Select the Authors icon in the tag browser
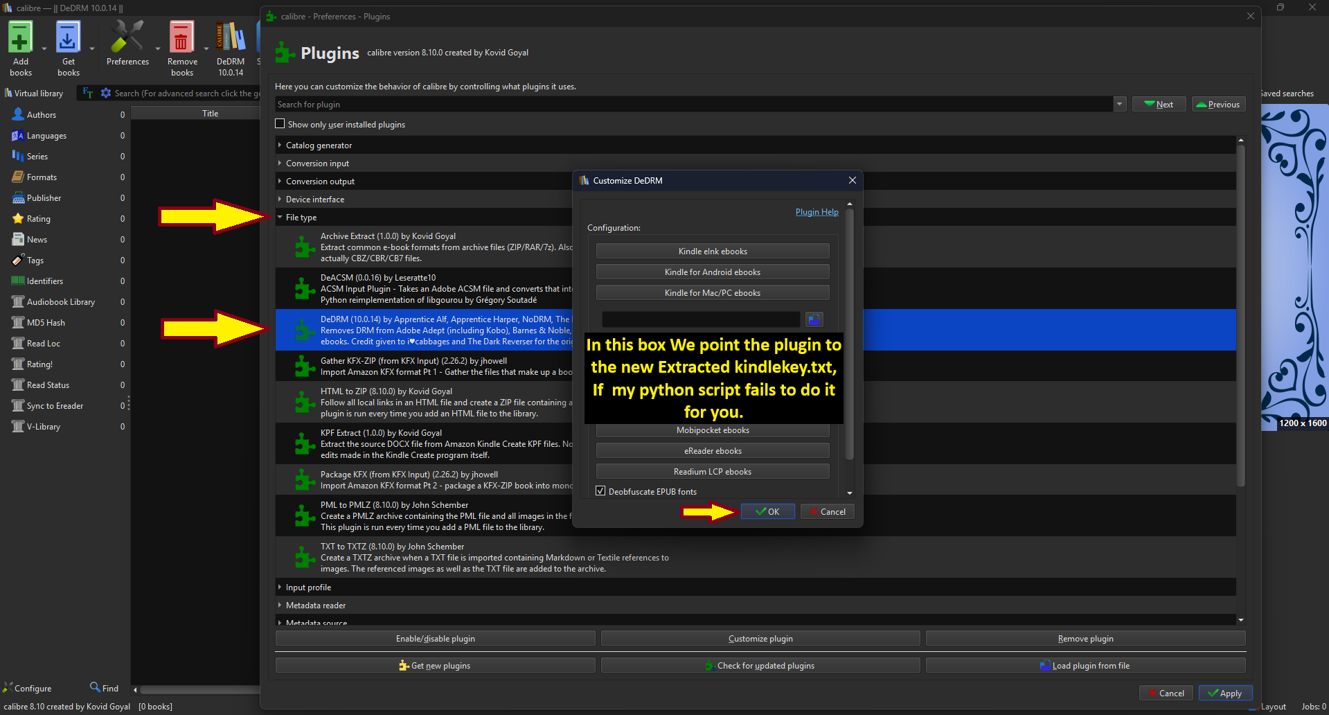The image size is (1329, 715). [18, 114]
